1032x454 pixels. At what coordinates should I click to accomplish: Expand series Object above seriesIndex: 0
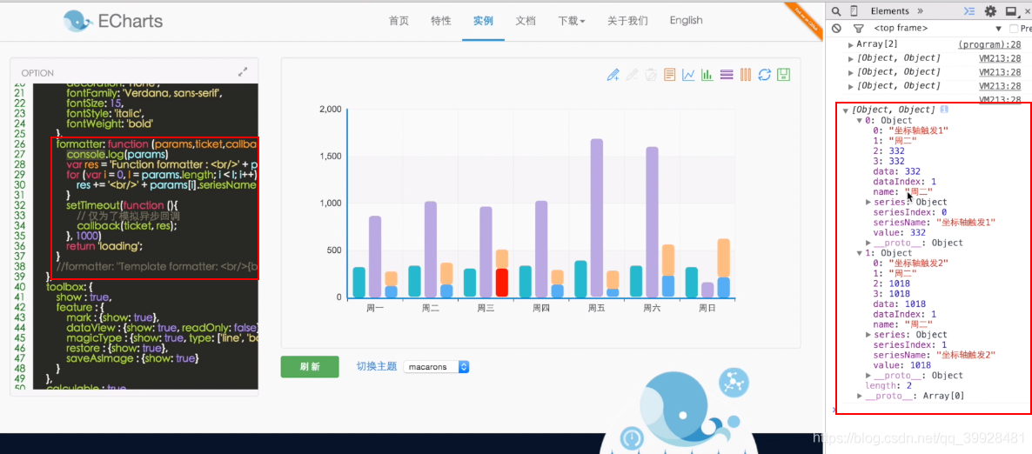pyautogui.click(x=868, y=202)
